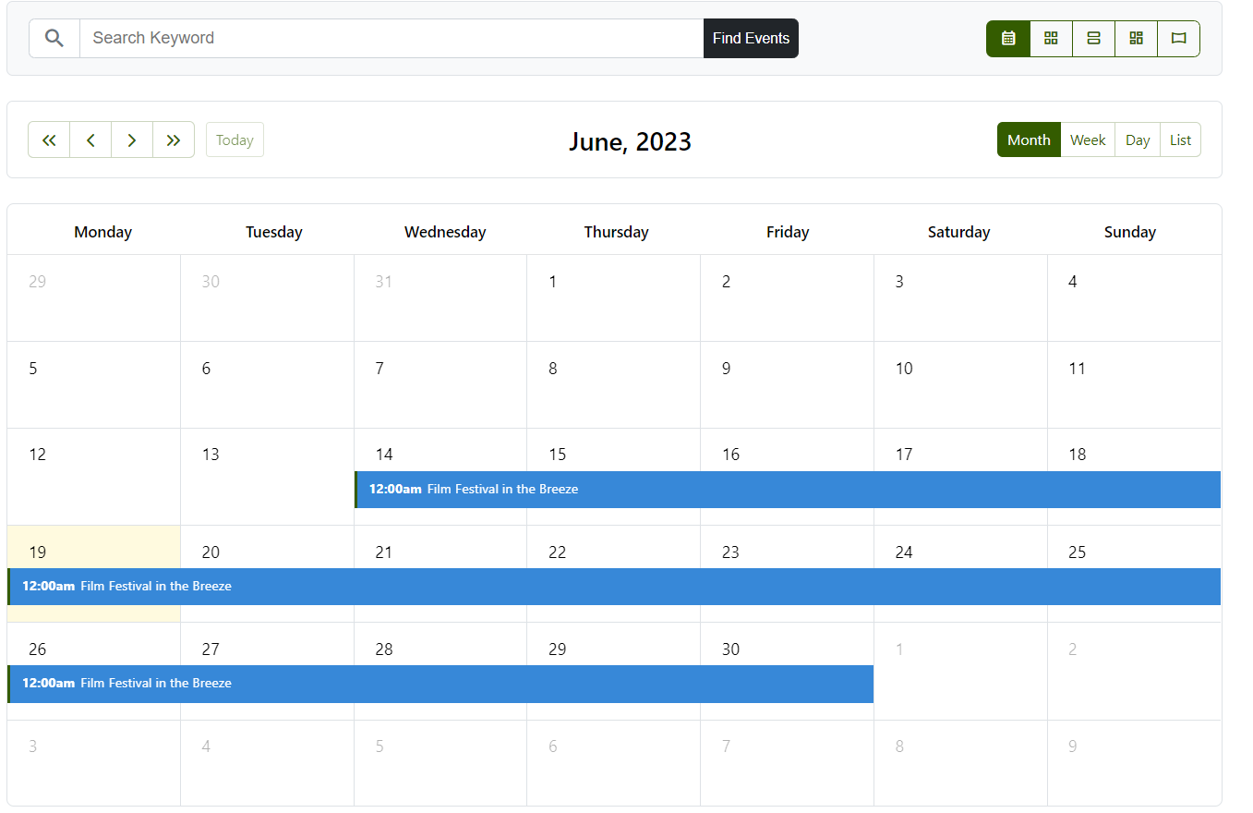Click the Today button
The height and width of the screenshot is (813, 1253).
pyautogui.click(x=235, y=140)
